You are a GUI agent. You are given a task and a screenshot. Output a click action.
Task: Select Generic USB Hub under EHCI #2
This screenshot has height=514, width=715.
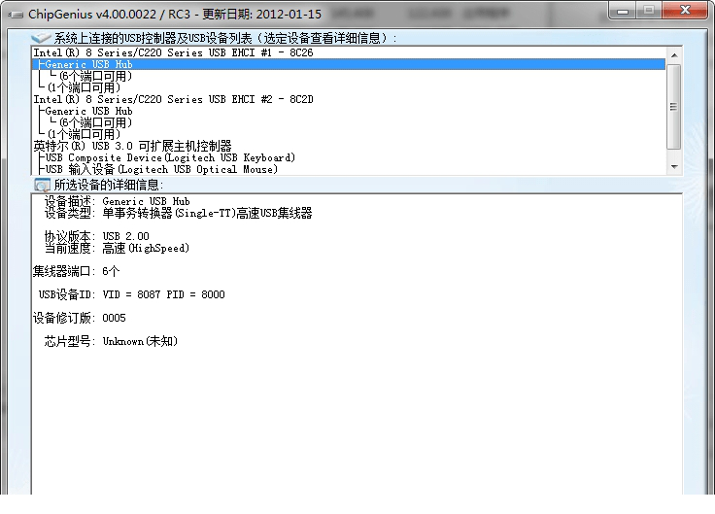[88, 111]
